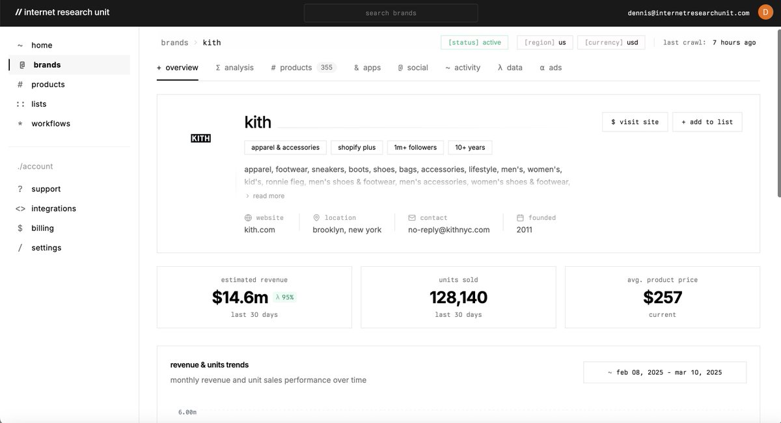
Task: Open support in the account section
Action: (x=69, y=189)
